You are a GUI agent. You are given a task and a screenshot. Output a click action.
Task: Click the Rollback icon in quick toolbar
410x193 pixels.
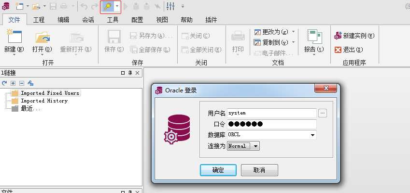pyautogui.click(x=147, y=7)
